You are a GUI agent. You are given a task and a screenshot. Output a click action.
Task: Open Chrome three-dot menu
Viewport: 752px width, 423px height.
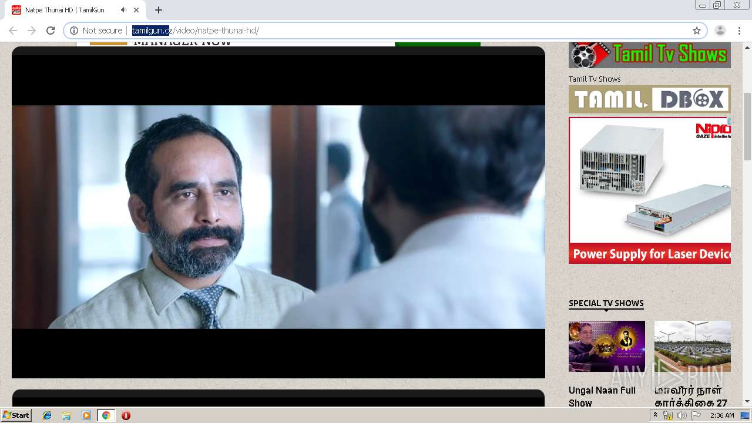coord(739,31)
